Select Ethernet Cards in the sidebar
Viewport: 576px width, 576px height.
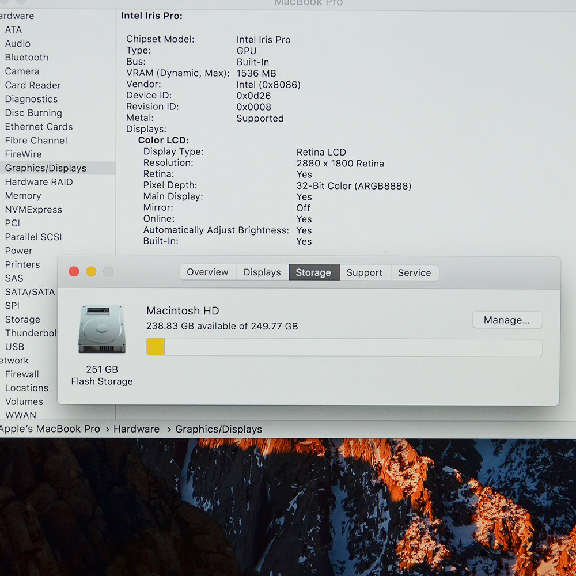tap(39, 127)
